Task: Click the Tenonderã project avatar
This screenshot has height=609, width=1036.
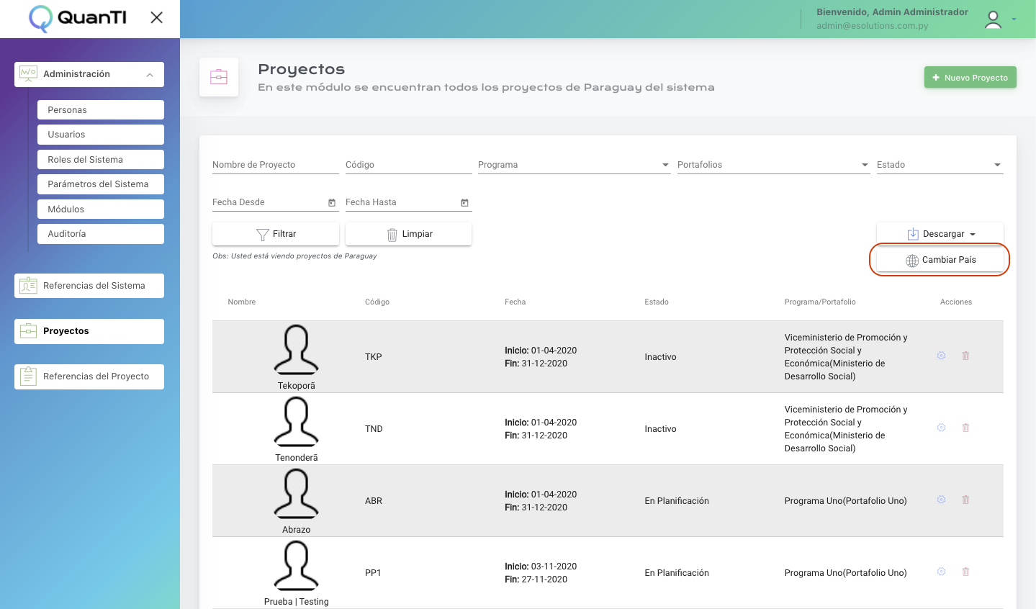Action: tap(296, 422)
